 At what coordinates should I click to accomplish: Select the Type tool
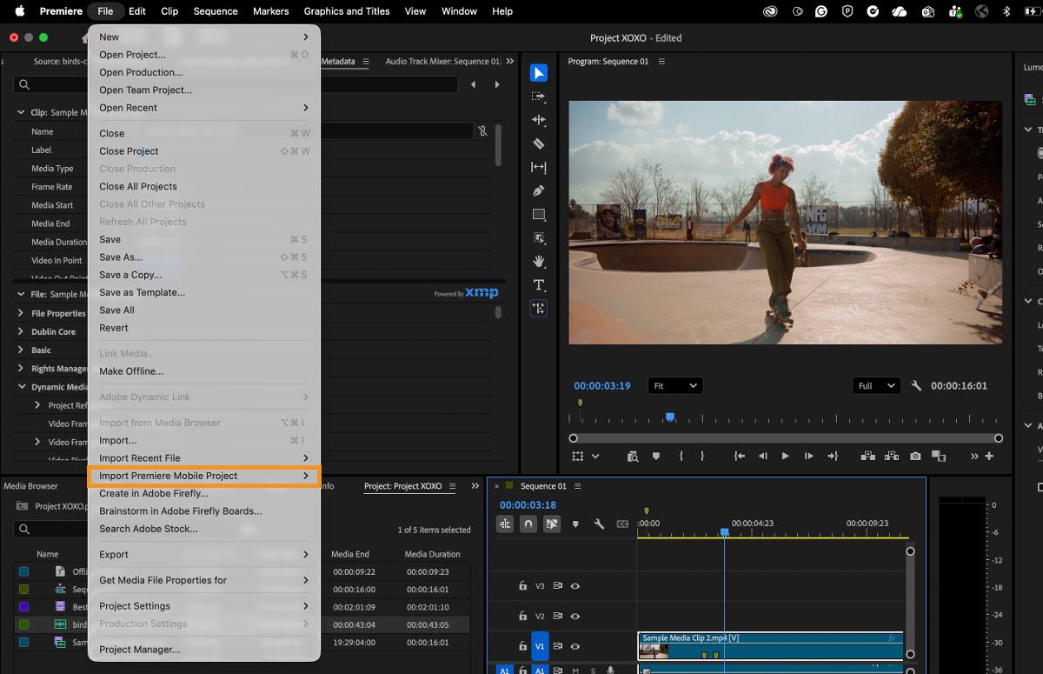[539, 284]
